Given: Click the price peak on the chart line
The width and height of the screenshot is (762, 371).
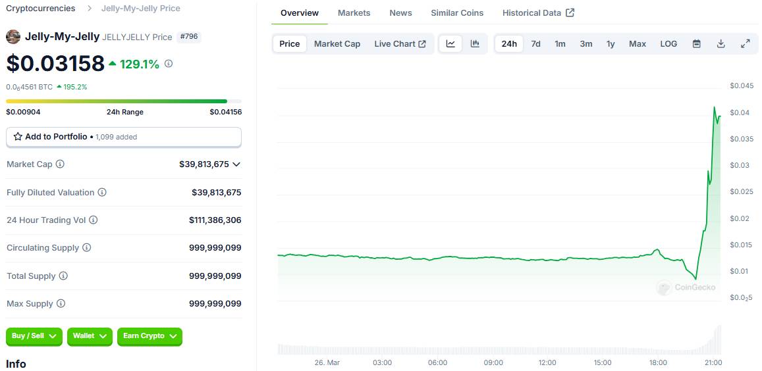Looking at the screenshot, I should 715,107.
